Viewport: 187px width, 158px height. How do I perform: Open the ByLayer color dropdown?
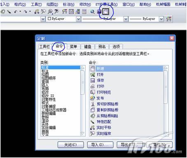(x=78, y=19)
